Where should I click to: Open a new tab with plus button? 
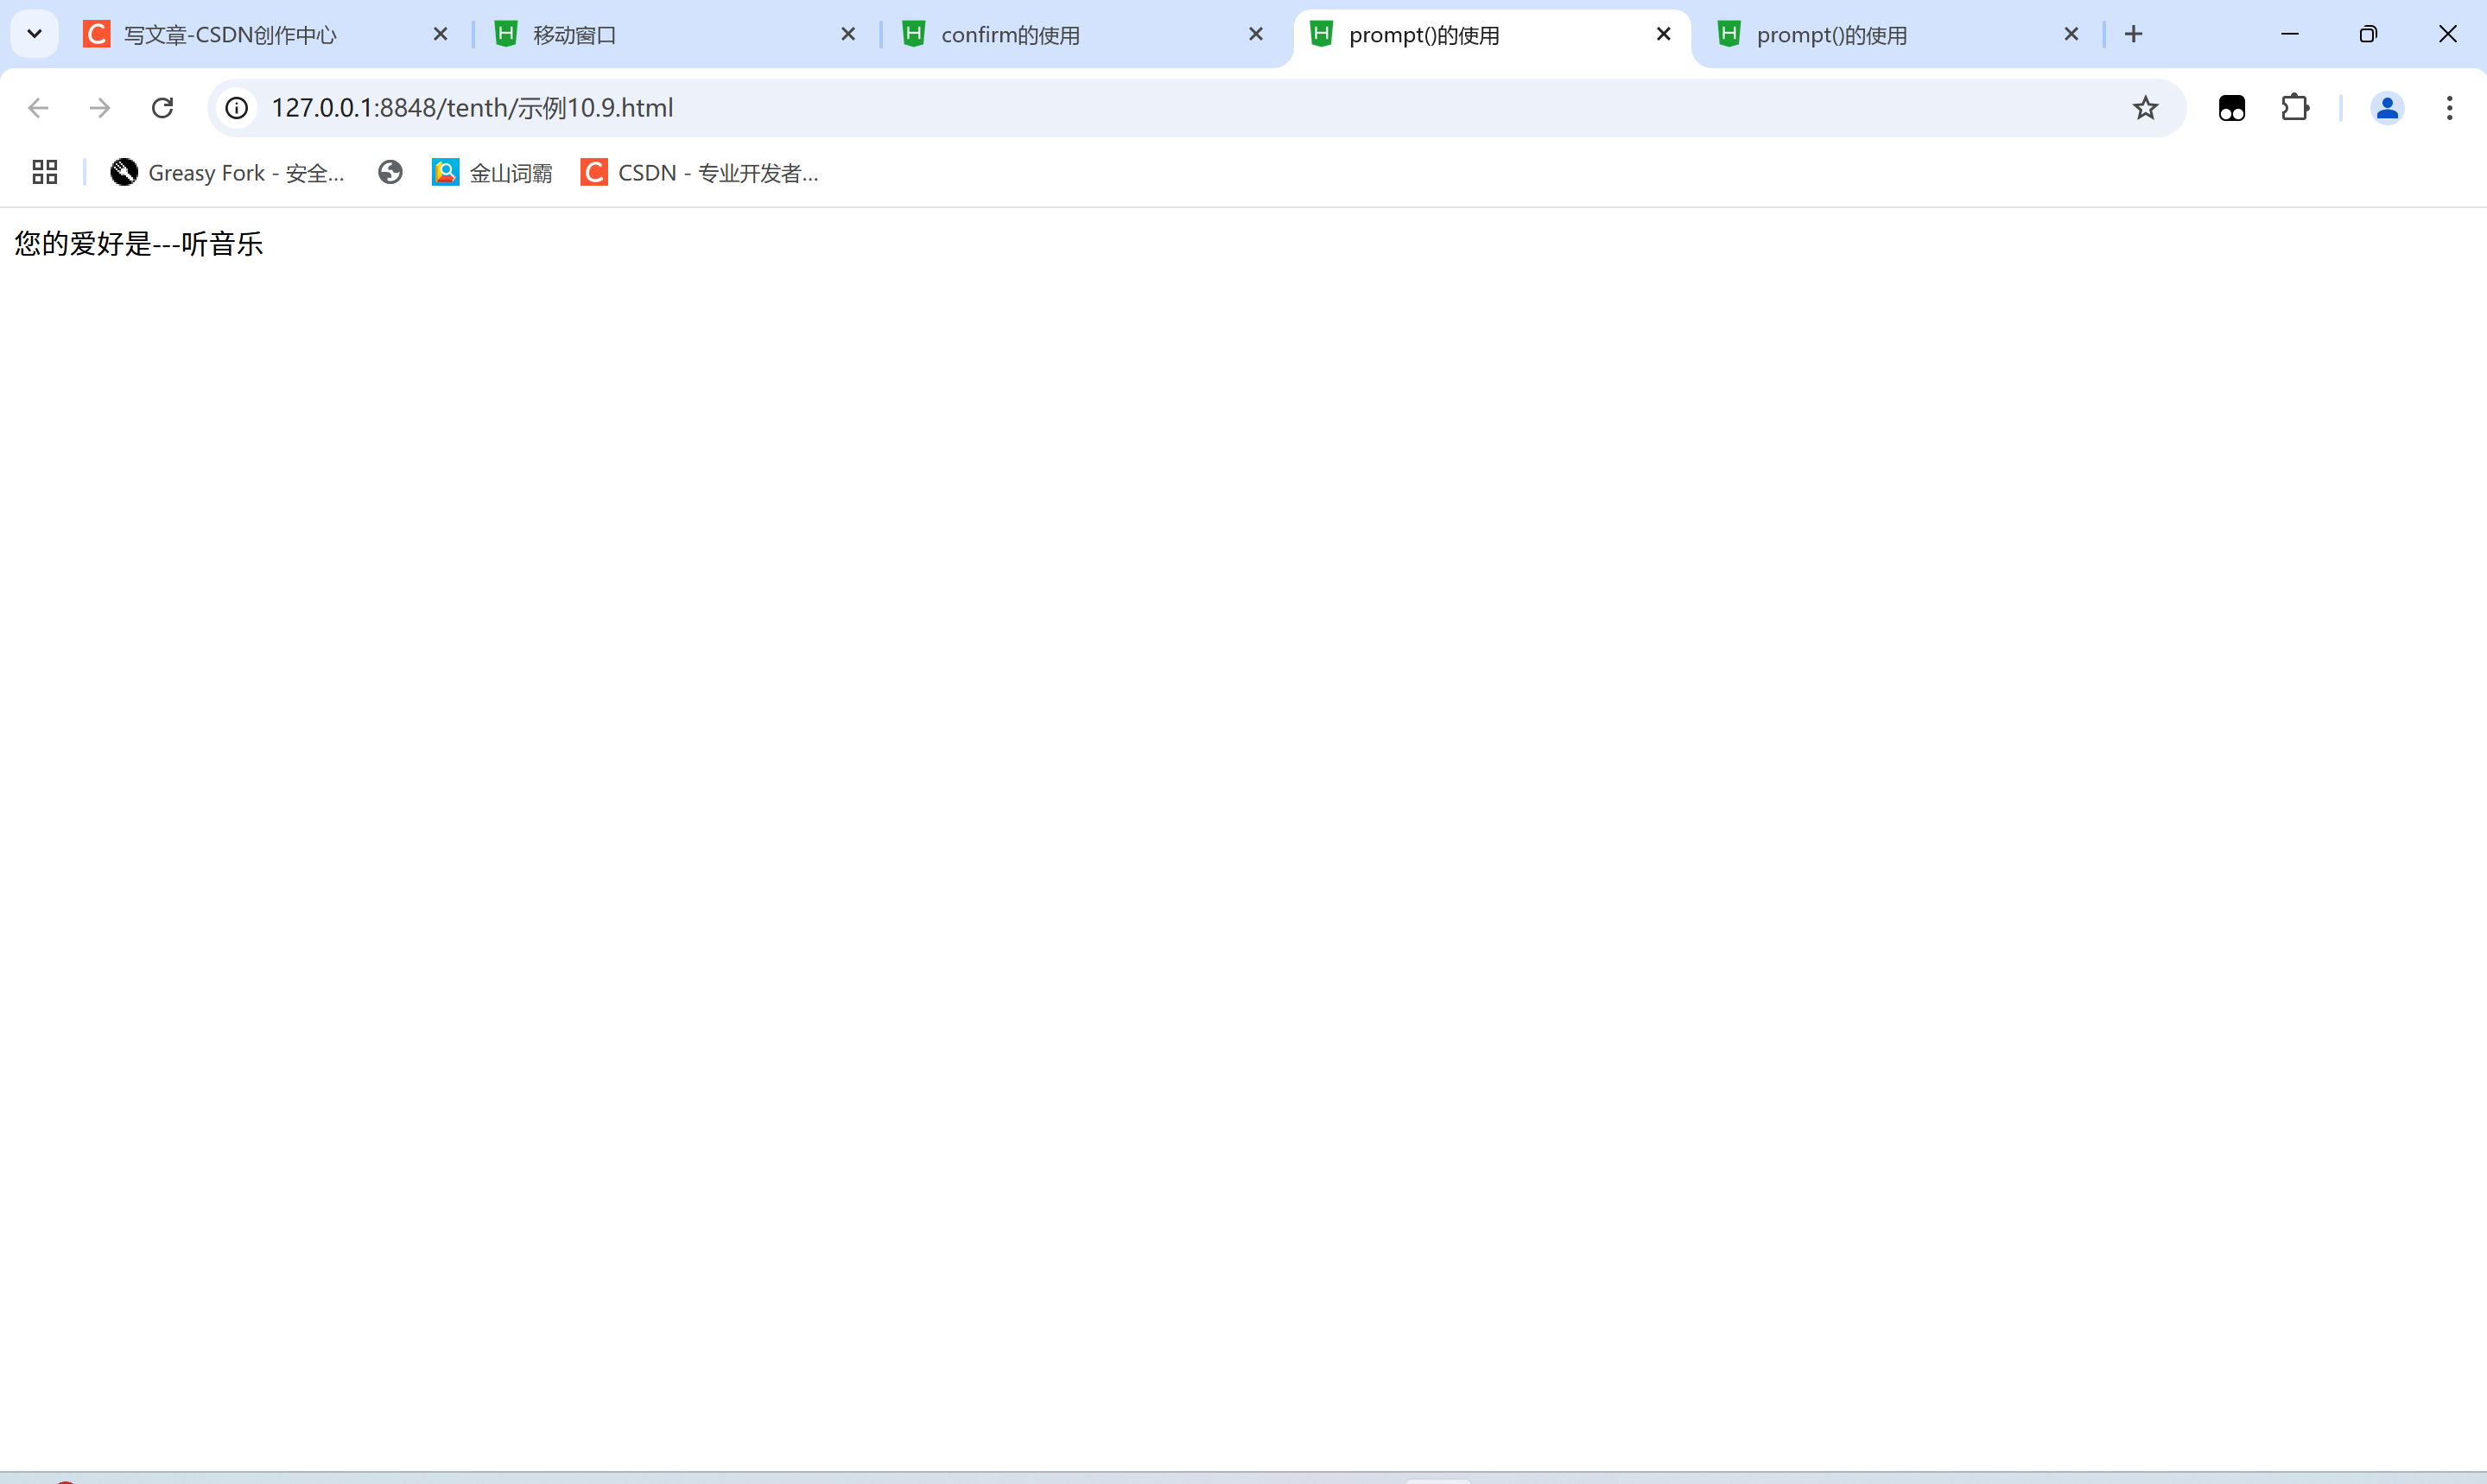(2133, 34)
